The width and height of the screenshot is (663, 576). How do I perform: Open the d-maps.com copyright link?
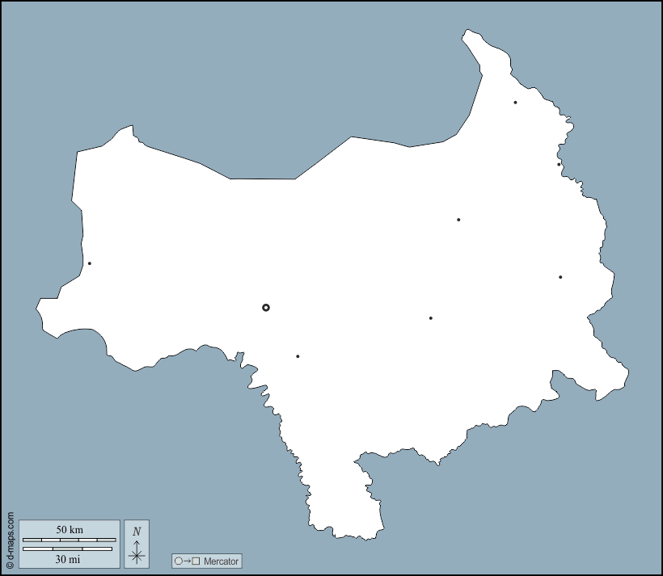10,540
